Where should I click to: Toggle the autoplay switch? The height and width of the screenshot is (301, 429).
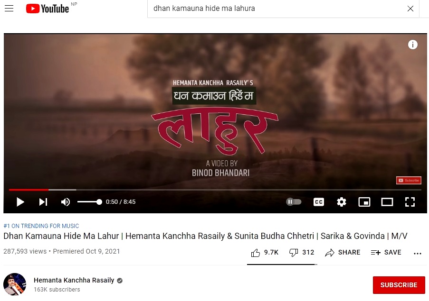point(294,201)
